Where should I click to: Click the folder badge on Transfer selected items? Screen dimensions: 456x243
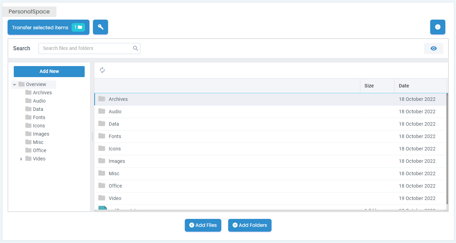click(x=78, y=27)
